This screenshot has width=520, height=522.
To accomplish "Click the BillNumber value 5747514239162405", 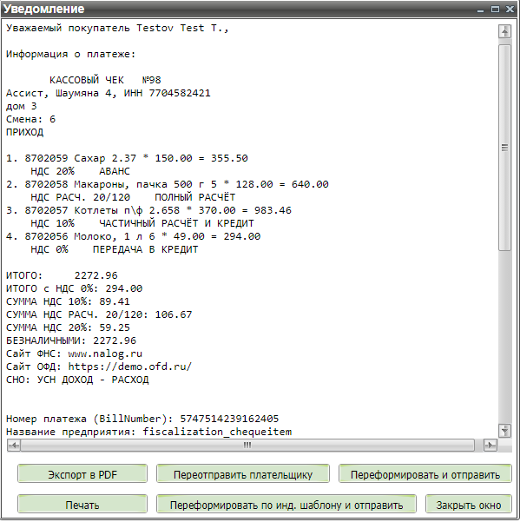I will tap(229, 419).
